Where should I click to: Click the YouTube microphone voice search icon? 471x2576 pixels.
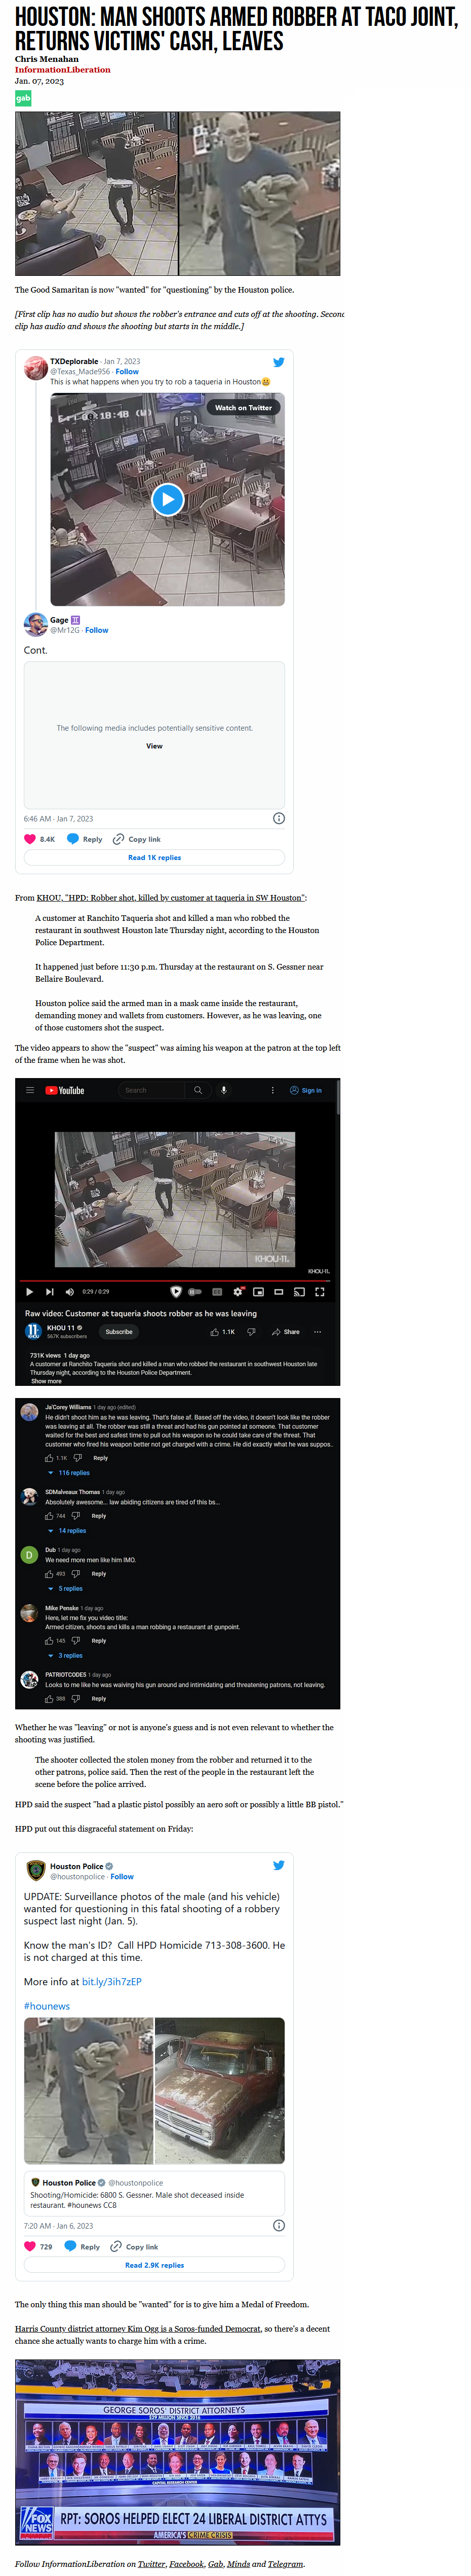[x=223, y=1090]
